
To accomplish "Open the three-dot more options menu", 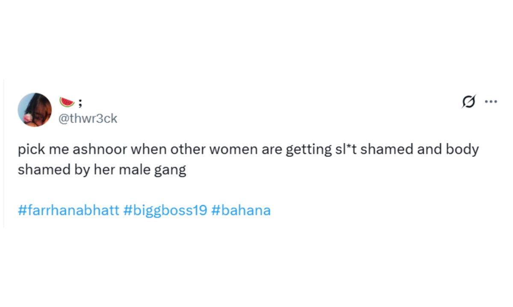I will point(491,102).
